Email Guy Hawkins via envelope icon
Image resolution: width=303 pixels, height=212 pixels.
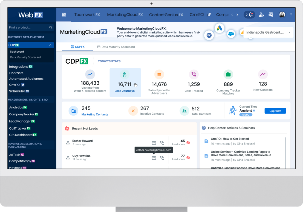154,158
